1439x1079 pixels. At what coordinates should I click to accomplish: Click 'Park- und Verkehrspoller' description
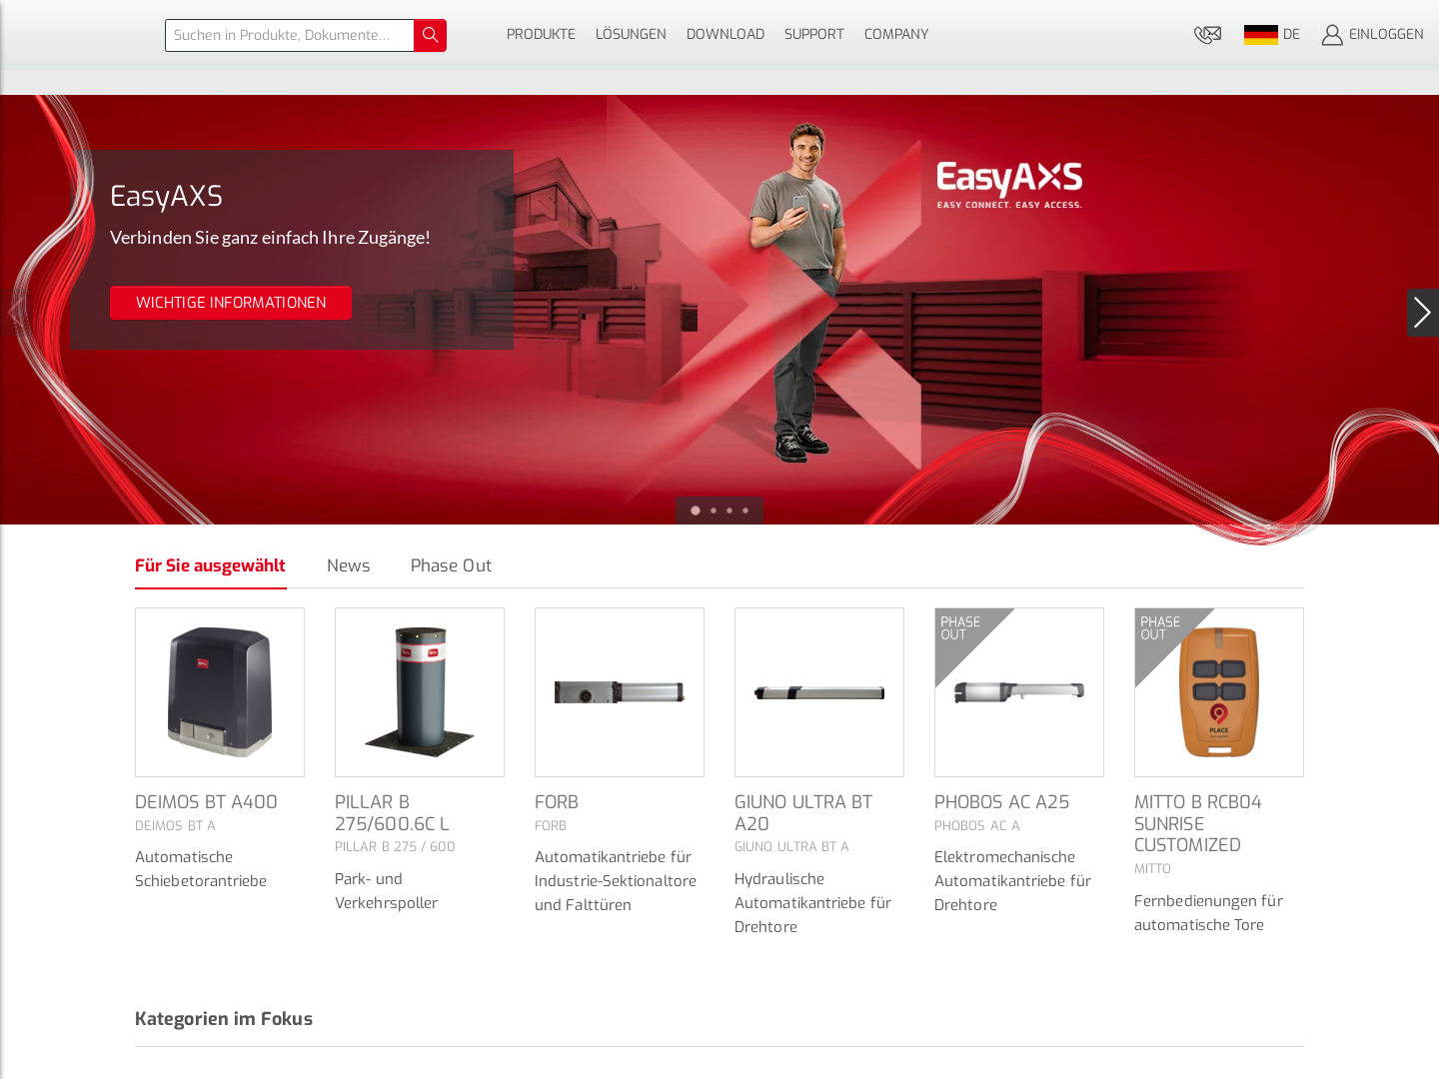[x=386, y=891]
